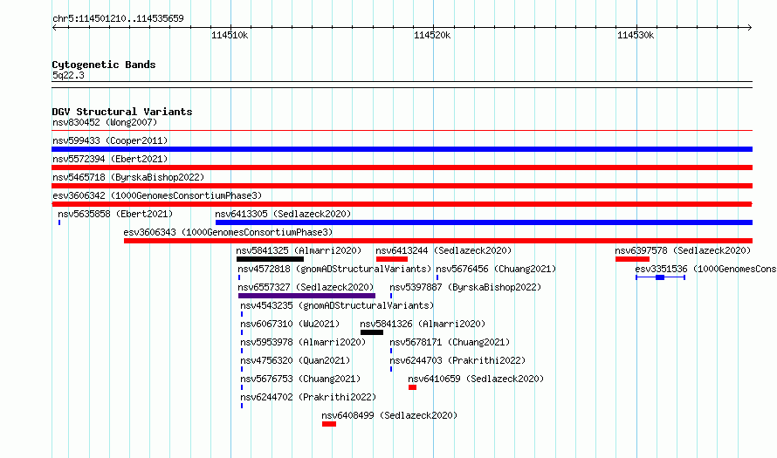Click the nsv6413305 (Sedlazeck2020) label
The height and width of the screenshot is (458, 777).
click(283, 214)
